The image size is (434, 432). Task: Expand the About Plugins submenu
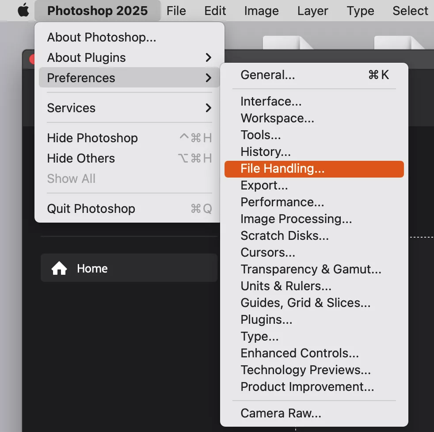129,57
